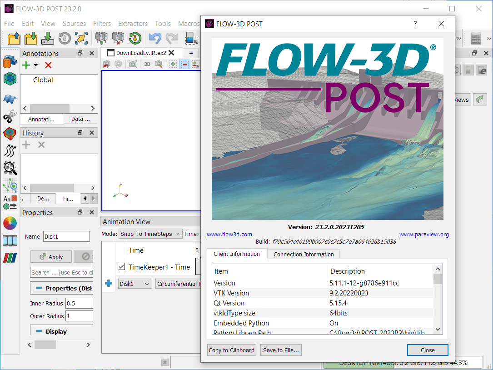Toggle the green-plus add selection button

tap(173, 64)
